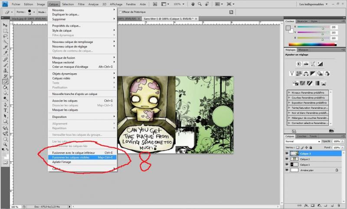Add a Curves adjustment
Image resolution: width=347 pixels, height=209 pixels.
coord(313,64)
